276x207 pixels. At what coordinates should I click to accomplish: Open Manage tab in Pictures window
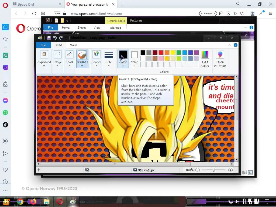(x=116, y=27)
